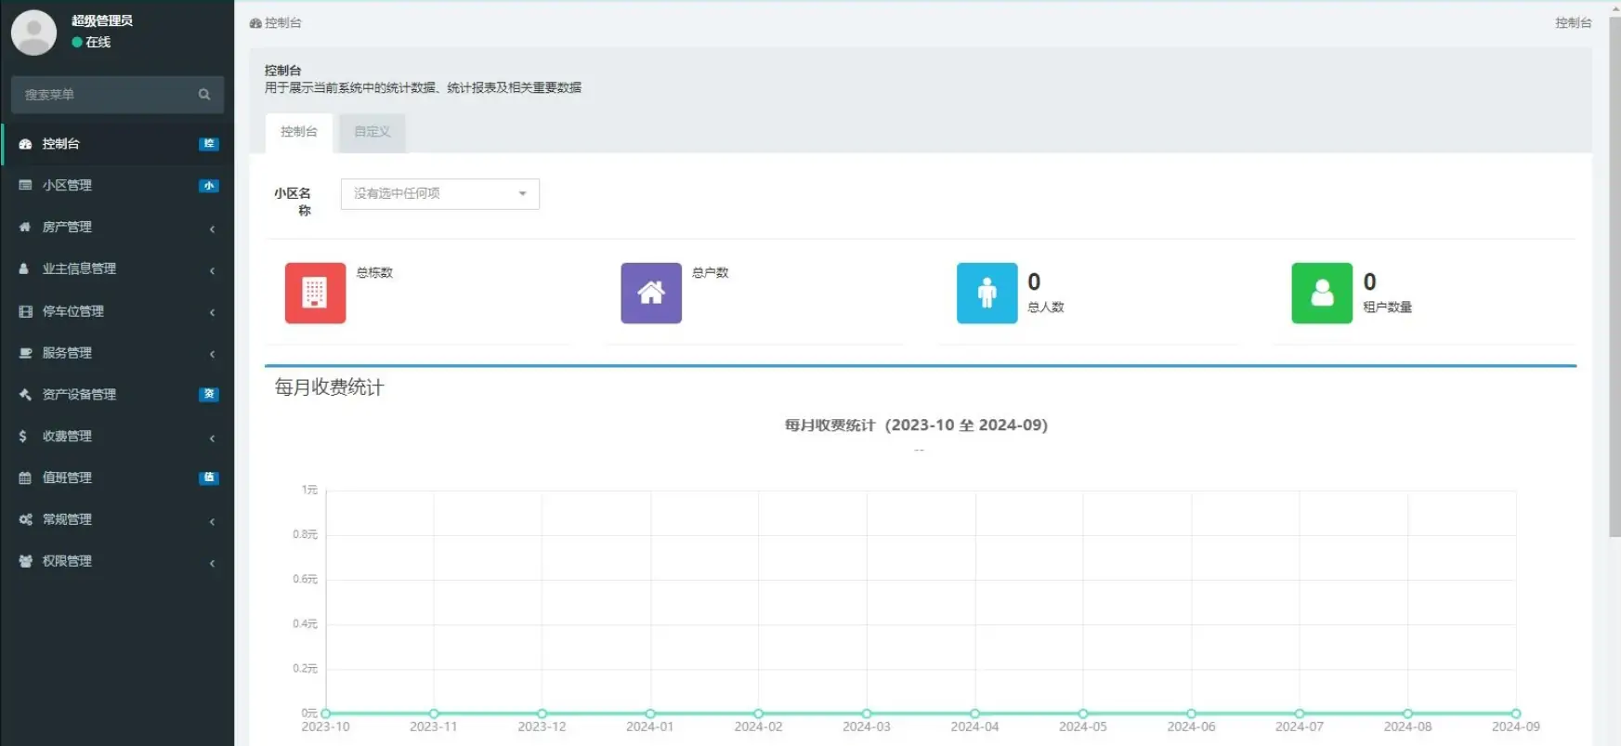Viewport: 1621px width, 746px height.
Task: Click the user avatar picture
Action: (x=33, y=32)
